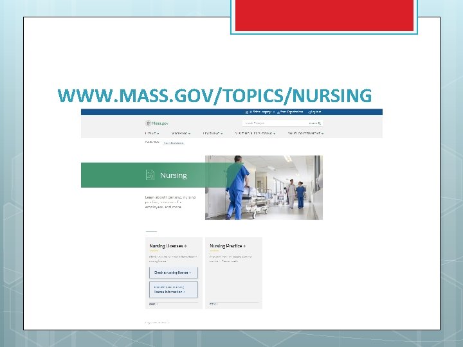Click more link under Nursing Licenses
The width and height of the screenshot is (463, 347).
154,304
